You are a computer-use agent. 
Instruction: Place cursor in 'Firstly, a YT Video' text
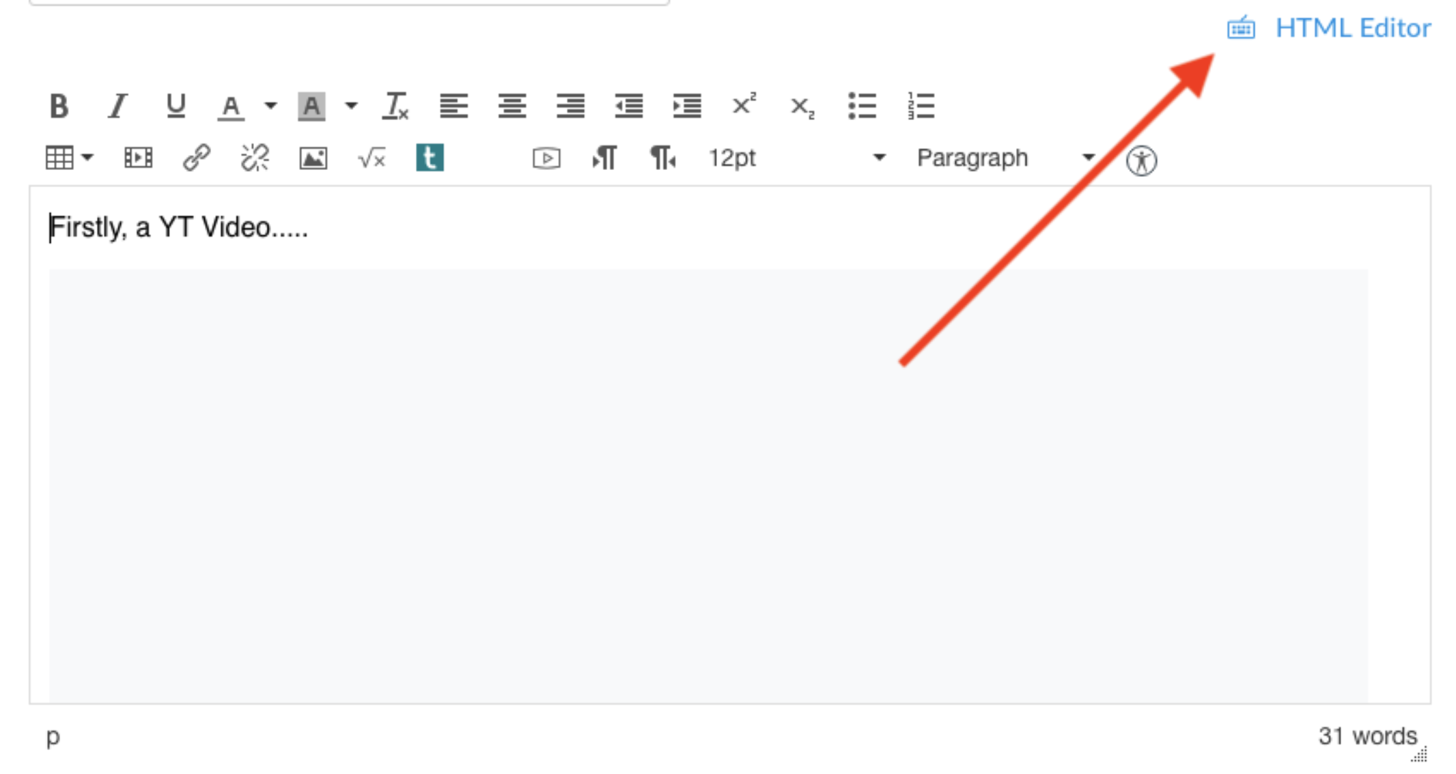179,227
